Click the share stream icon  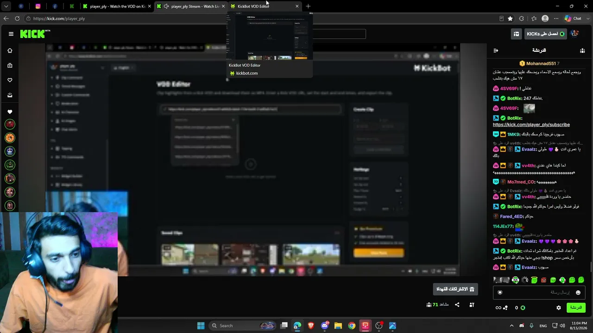[x=457, y=305]
